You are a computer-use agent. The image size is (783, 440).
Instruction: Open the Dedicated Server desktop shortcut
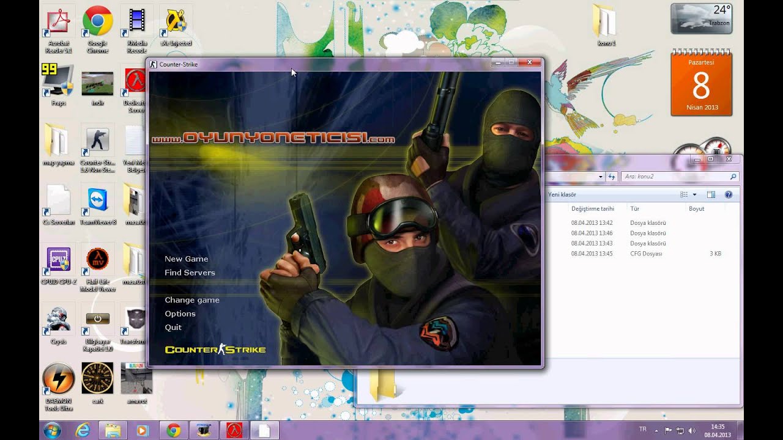coord(135,90)
